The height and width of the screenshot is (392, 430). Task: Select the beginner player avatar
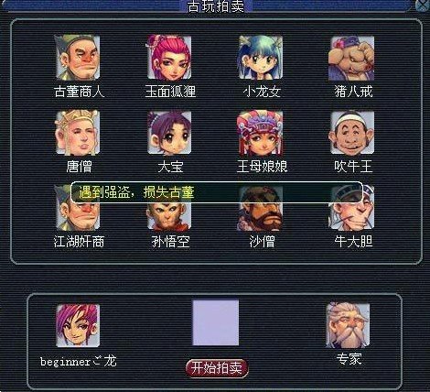78,325
